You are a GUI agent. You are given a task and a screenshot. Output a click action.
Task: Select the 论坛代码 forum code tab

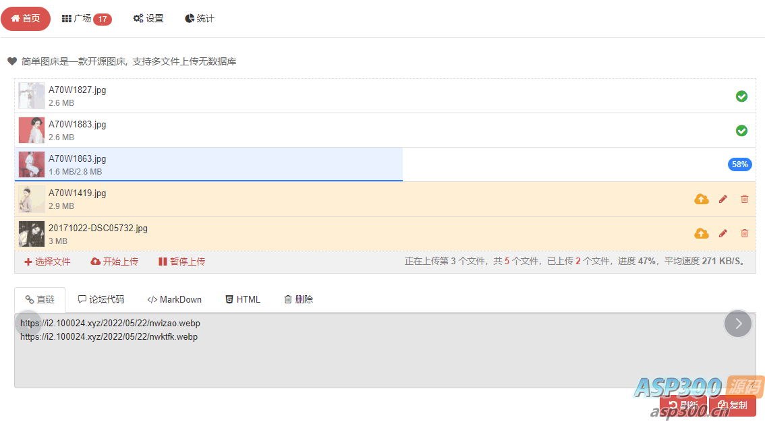(x=101, y=299)
